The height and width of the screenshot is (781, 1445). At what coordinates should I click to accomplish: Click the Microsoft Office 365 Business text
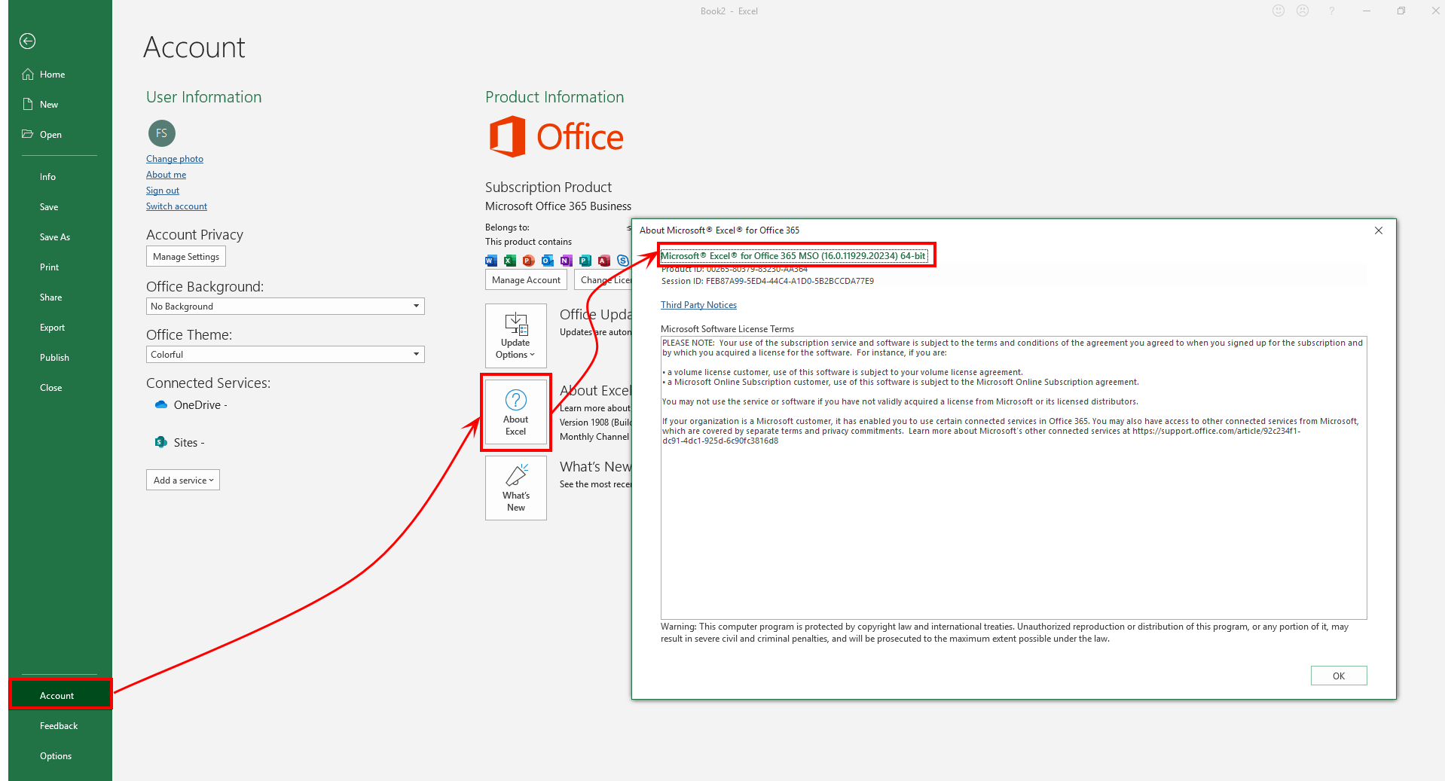[x=558, y=206]
